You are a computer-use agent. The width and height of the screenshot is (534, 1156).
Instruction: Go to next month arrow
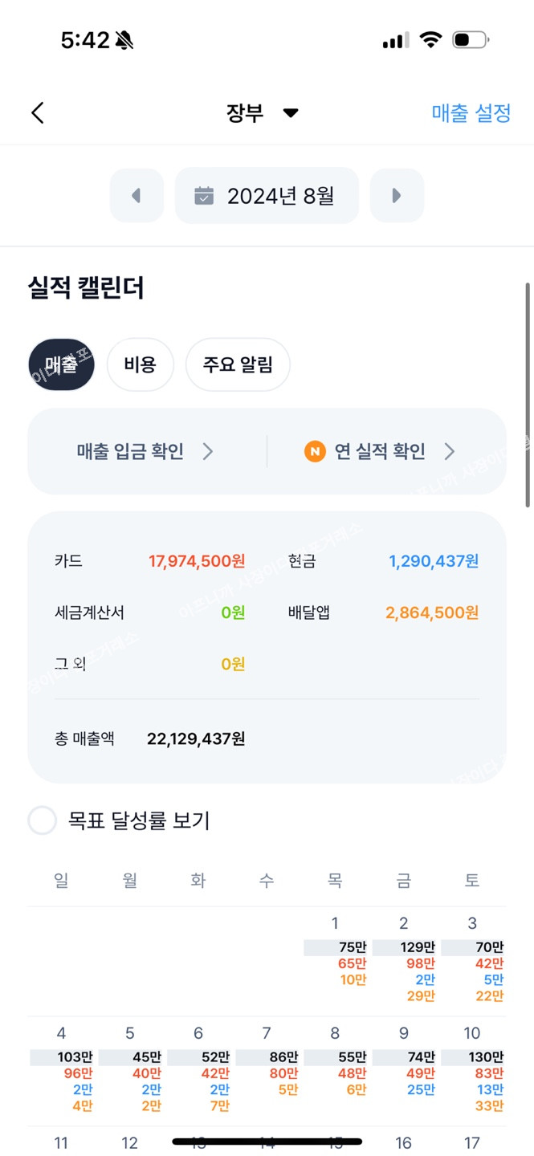(397, 195)
